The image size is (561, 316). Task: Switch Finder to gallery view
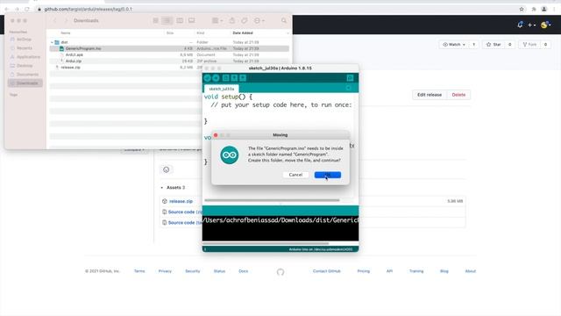(192, 21)
